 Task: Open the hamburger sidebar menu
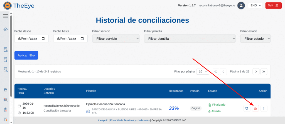(6, 16)
